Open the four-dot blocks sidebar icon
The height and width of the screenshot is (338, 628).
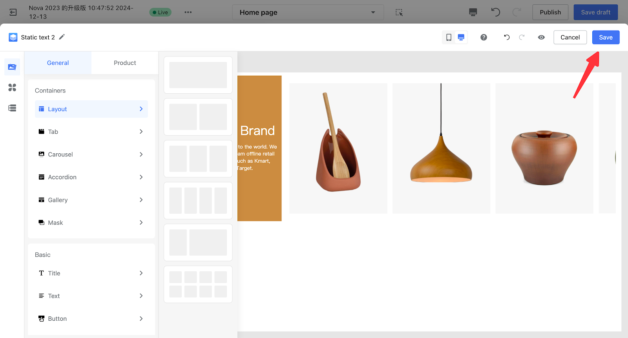(12, 87)
